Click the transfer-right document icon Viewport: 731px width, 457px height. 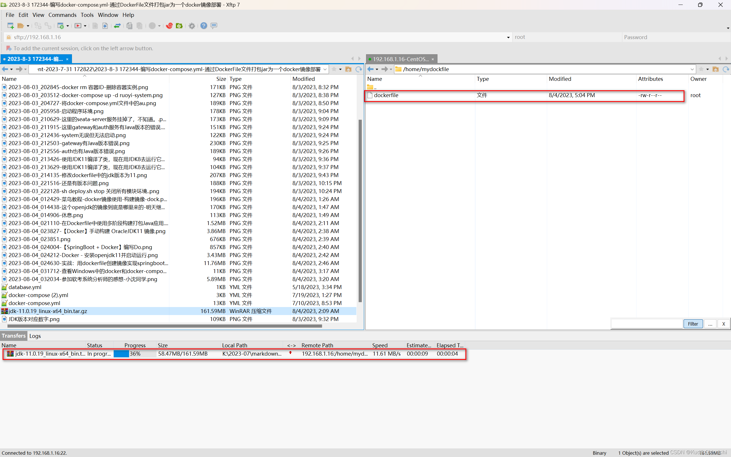(x=105, y=26)
